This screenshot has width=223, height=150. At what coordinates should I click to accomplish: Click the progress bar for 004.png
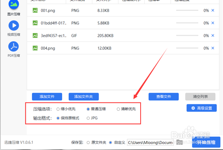coord(187,48)
